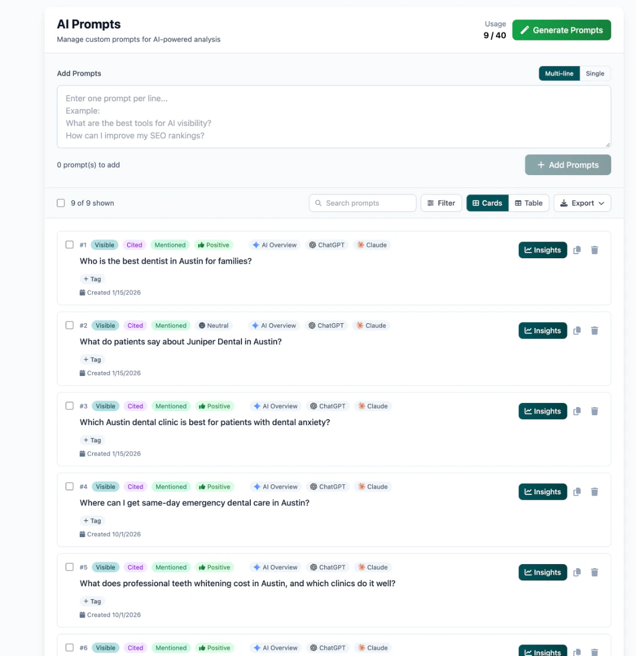Delete prompt #4 about emergency dental care
This screenshot has width=636, height=656.
(x=594, y=491)
